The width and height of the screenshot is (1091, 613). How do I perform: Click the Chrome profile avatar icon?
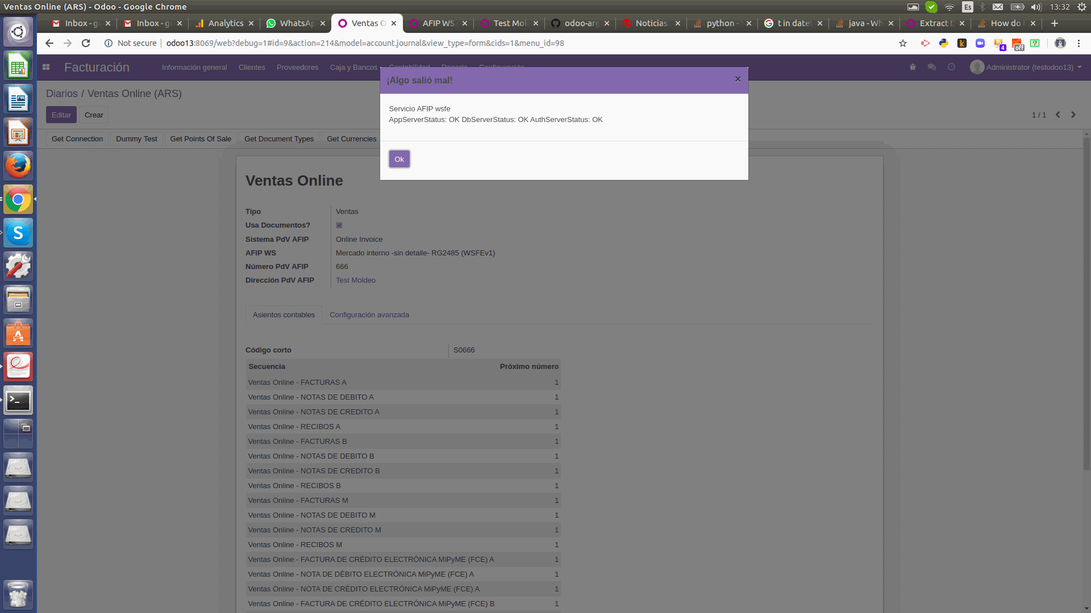click(1060, 43)
